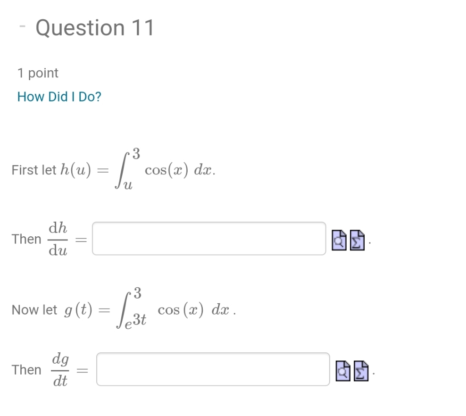
Task: Select the second blank response field
Action: pos(212,369)
